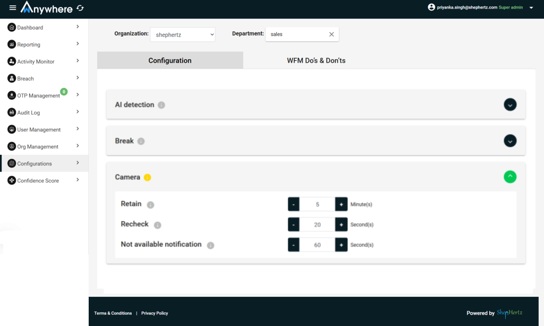Expand the Break section
Screen dimensions: 544x326
point(510,141)
